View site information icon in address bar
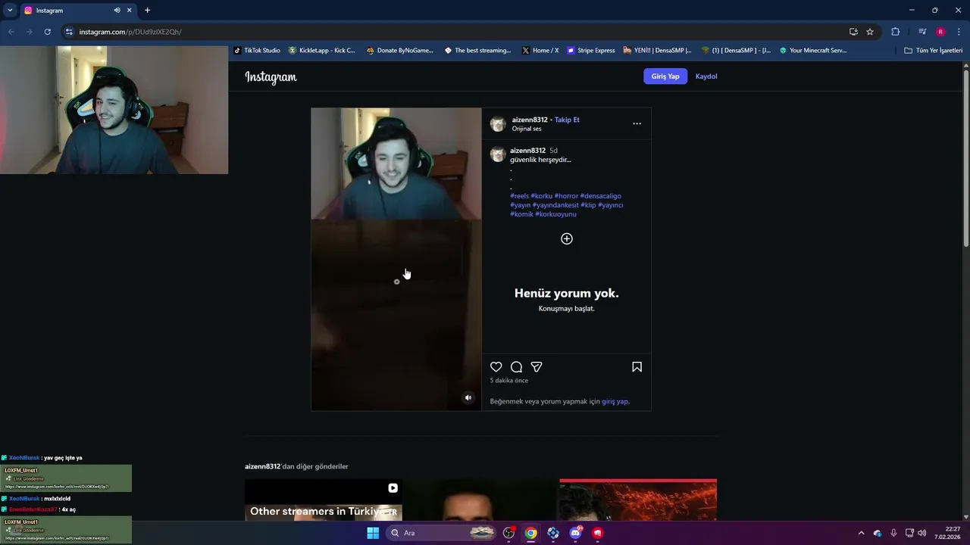 pyautogui.click(x=69, y=32)
